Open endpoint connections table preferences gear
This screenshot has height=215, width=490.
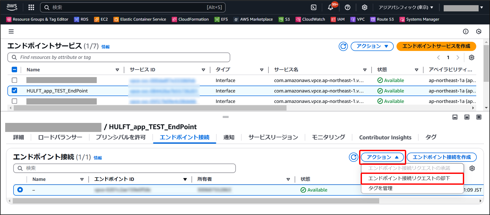(x=472, y=168)
